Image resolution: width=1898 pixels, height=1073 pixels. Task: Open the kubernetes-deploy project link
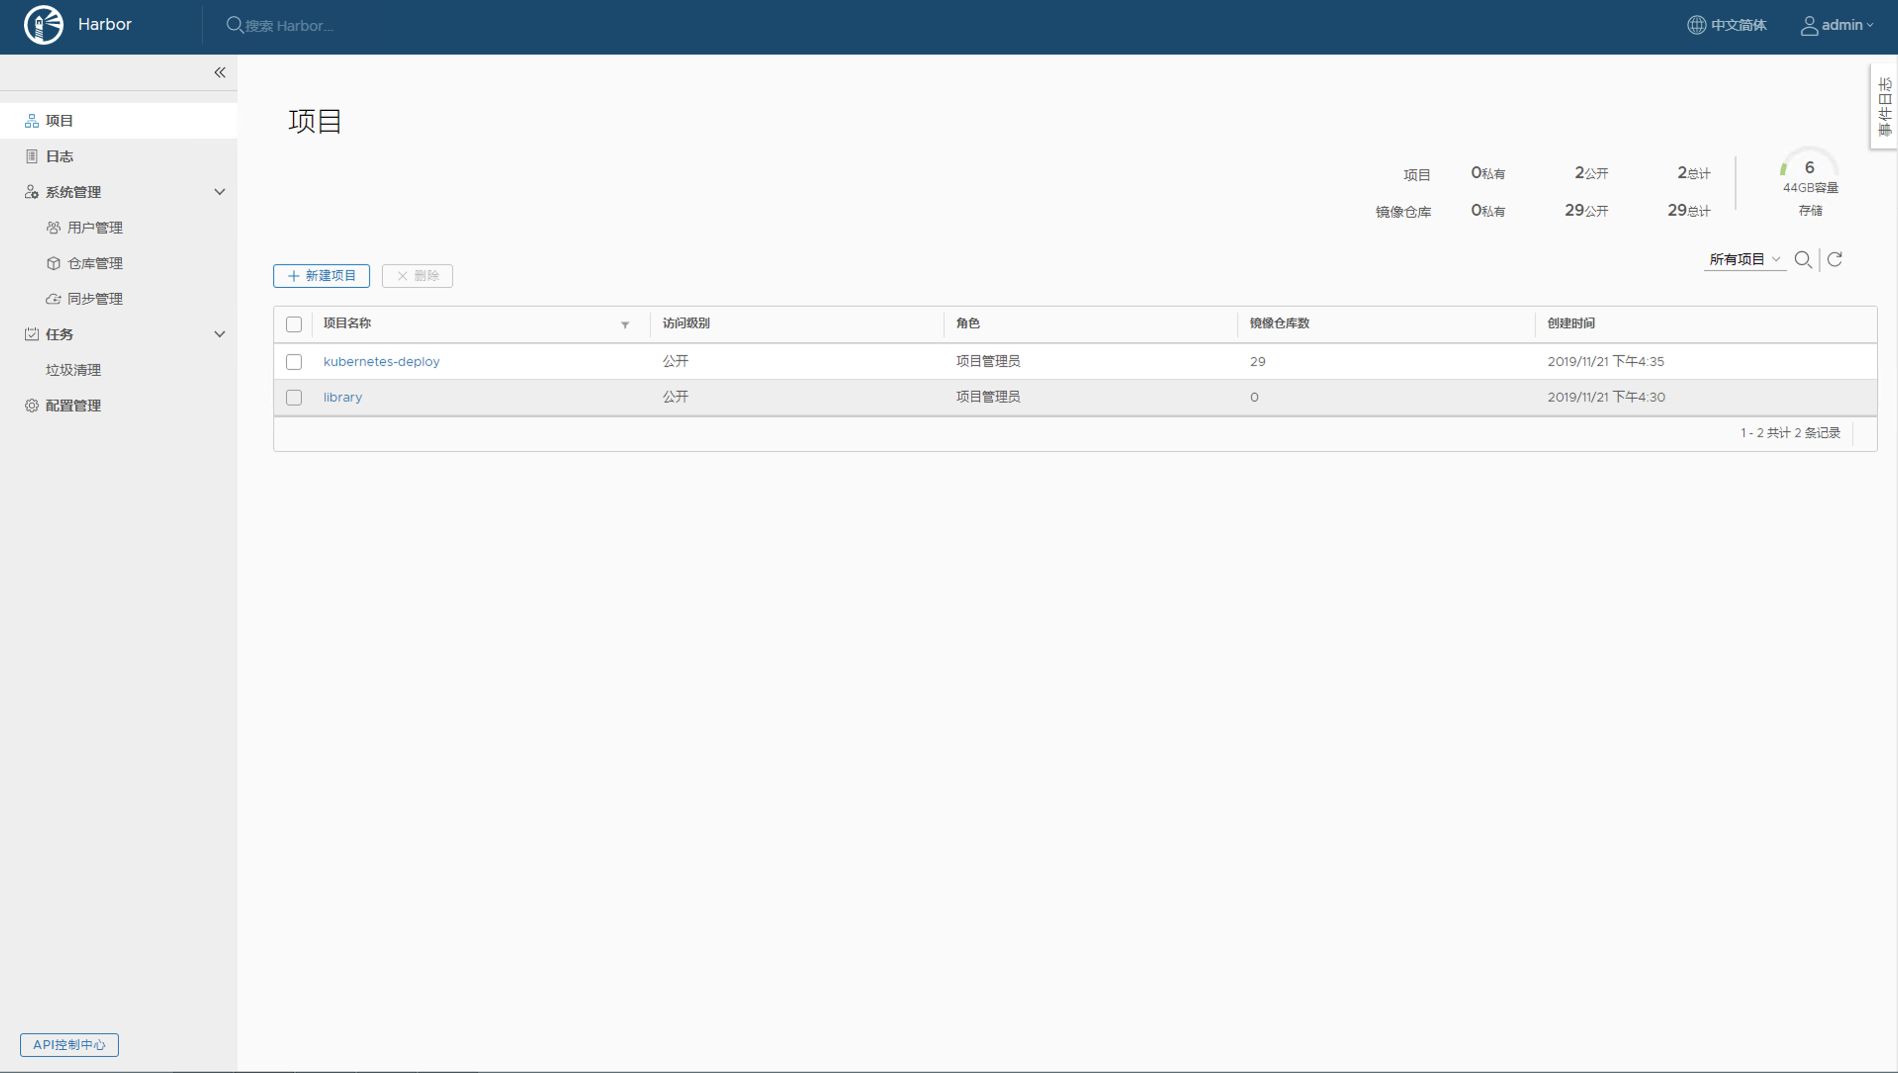tap(381, 362)
